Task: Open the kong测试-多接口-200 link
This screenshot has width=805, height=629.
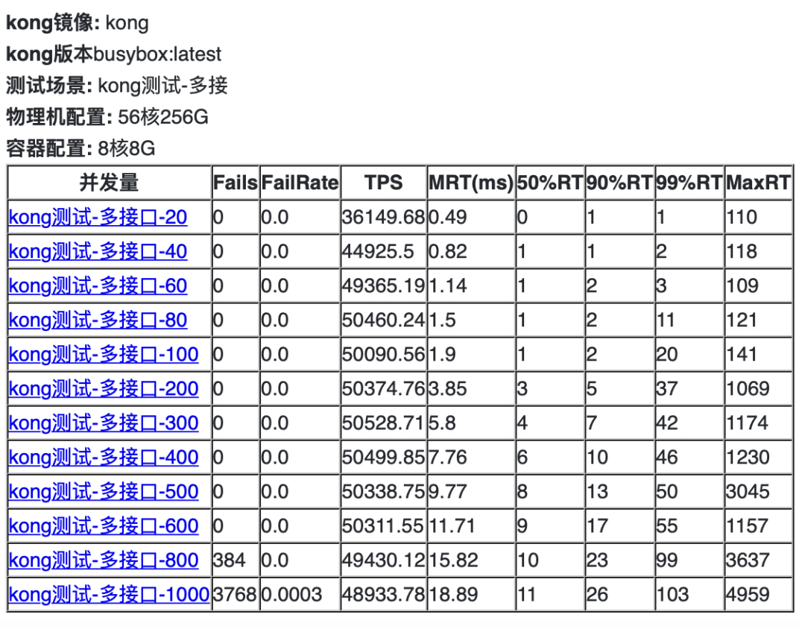Action: coord(103,389)
